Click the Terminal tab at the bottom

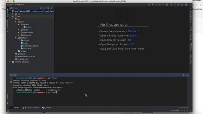15,108
